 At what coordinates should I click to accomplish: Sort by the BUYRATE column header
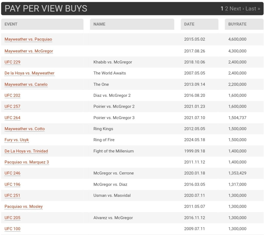coord(237,24)
